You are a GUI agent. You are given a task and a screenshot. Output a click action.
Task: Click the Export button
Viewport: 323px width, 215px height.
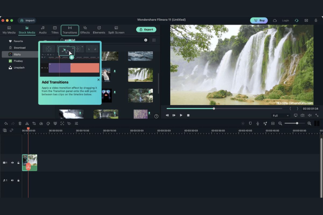coord(146,29)
